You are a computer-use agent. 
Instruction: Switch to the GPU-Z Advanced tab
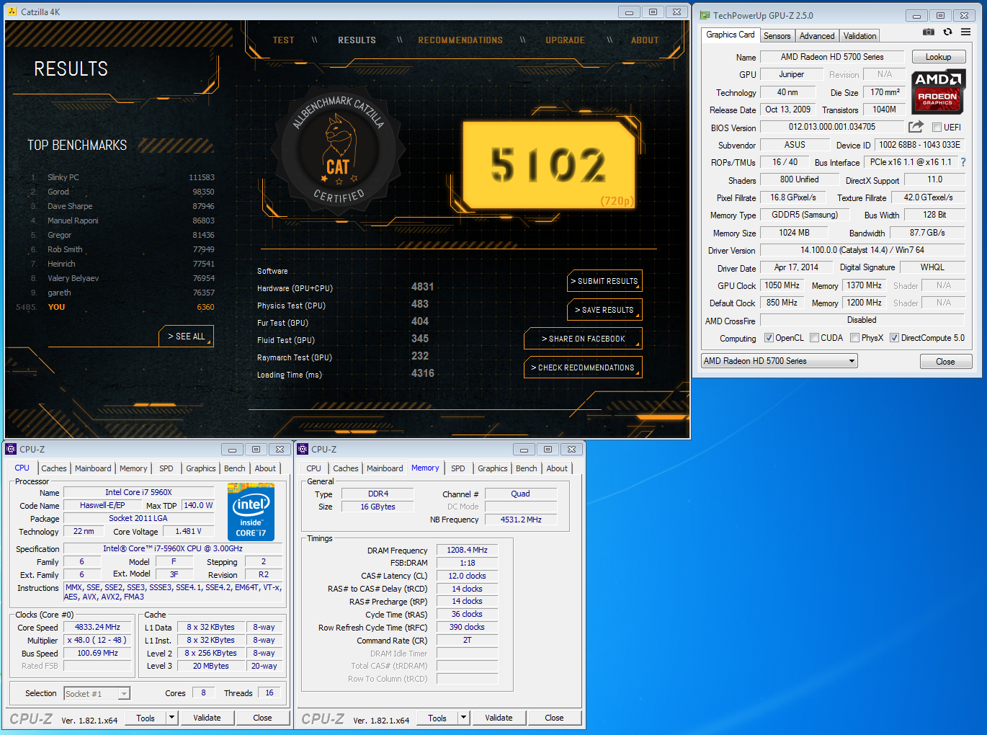(x=817, y=36)
